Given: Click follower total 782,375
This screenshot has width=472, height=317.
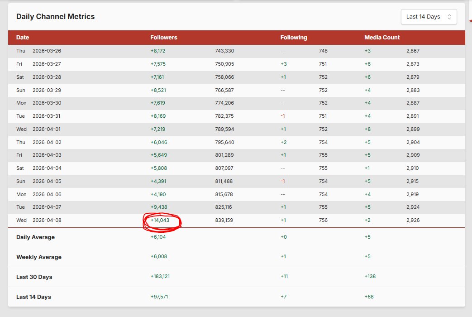Looking at the screenshot, I should coord(224,116).
